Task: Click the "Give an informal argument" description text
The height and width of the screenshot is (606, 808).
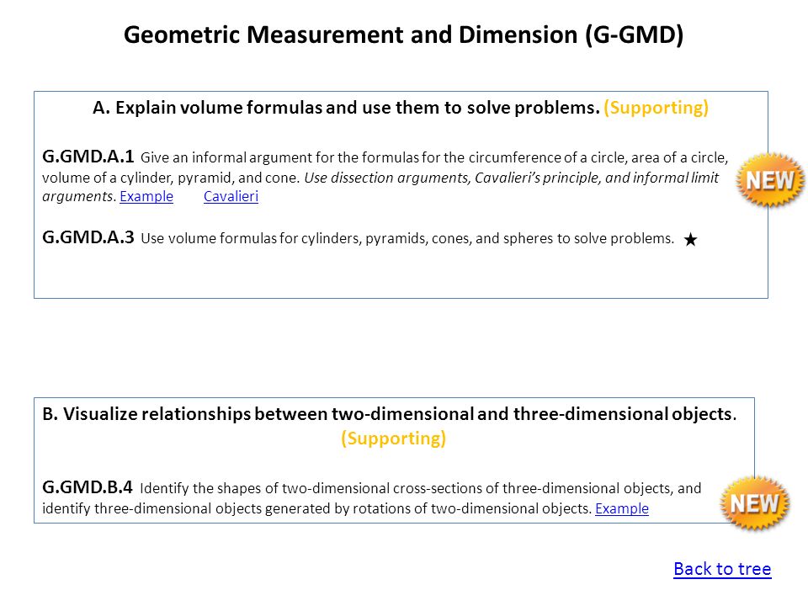Action: (x=434, y=157)
